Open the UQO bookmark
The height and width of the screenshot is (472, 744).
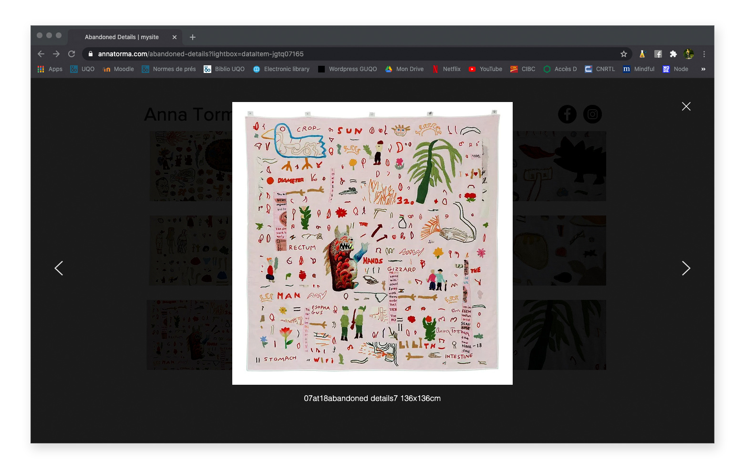pyautogui.click(x=83, y=69)
